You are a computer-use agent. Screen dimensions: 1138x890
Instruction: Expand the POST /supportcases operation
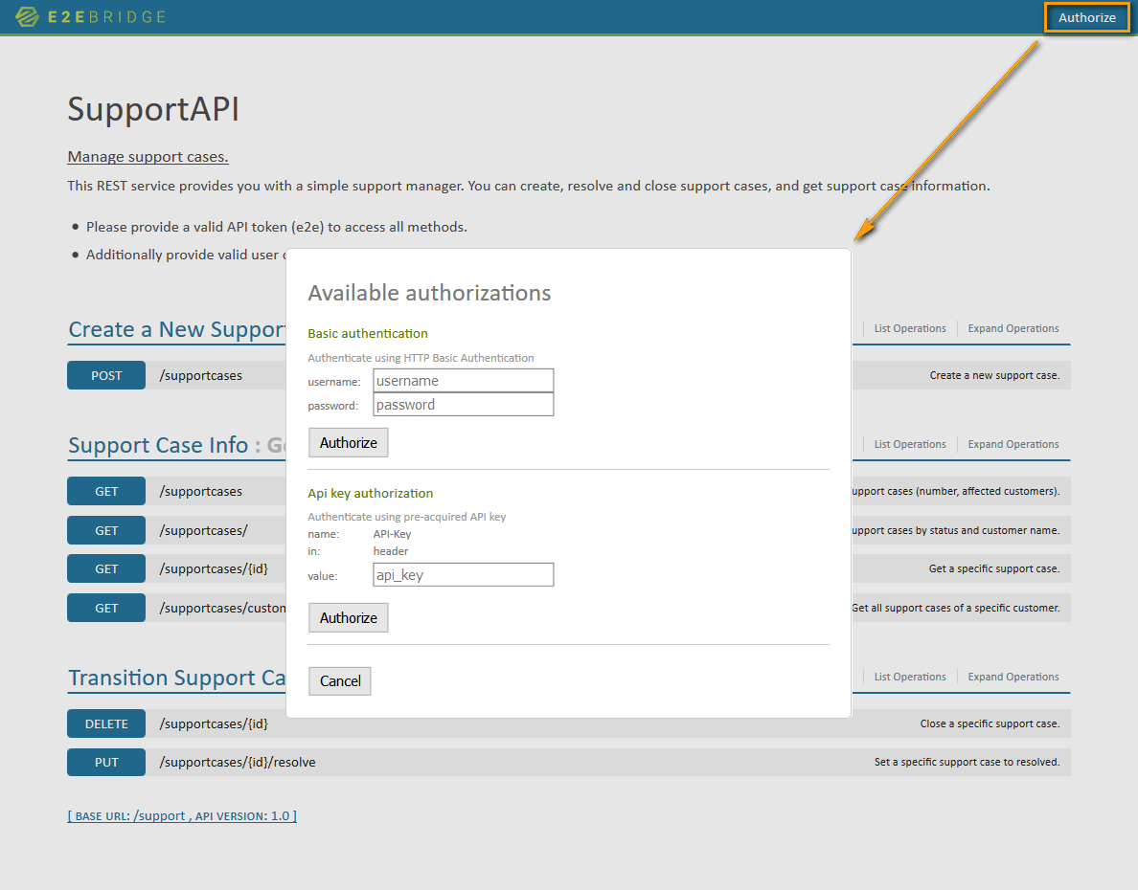pos(201,374)
